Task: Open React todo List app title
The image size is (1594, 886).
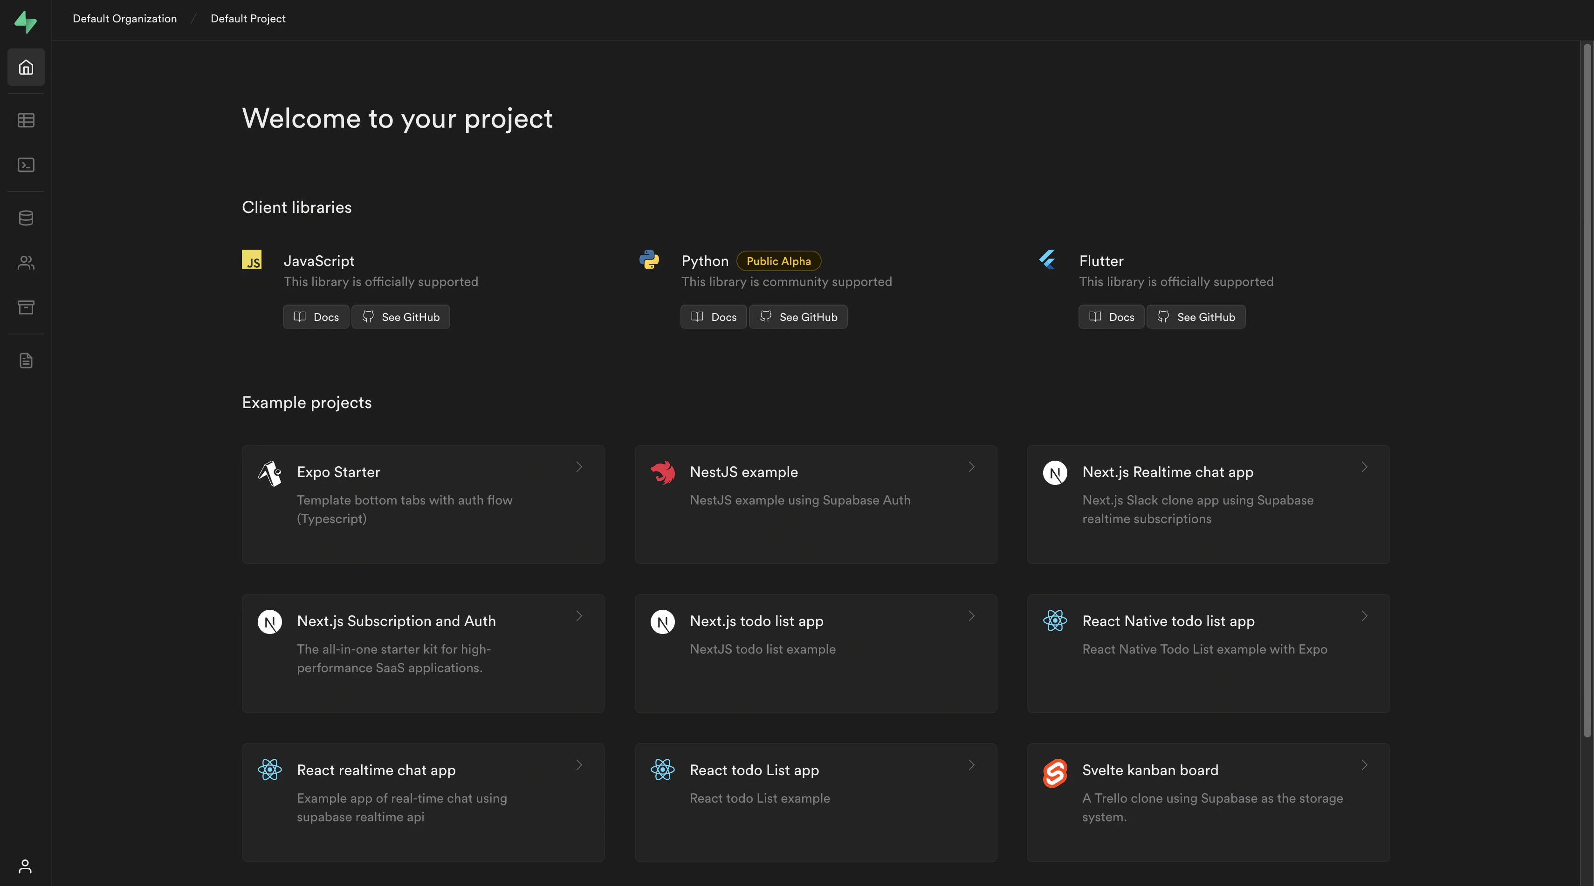Action: point(754,770)
